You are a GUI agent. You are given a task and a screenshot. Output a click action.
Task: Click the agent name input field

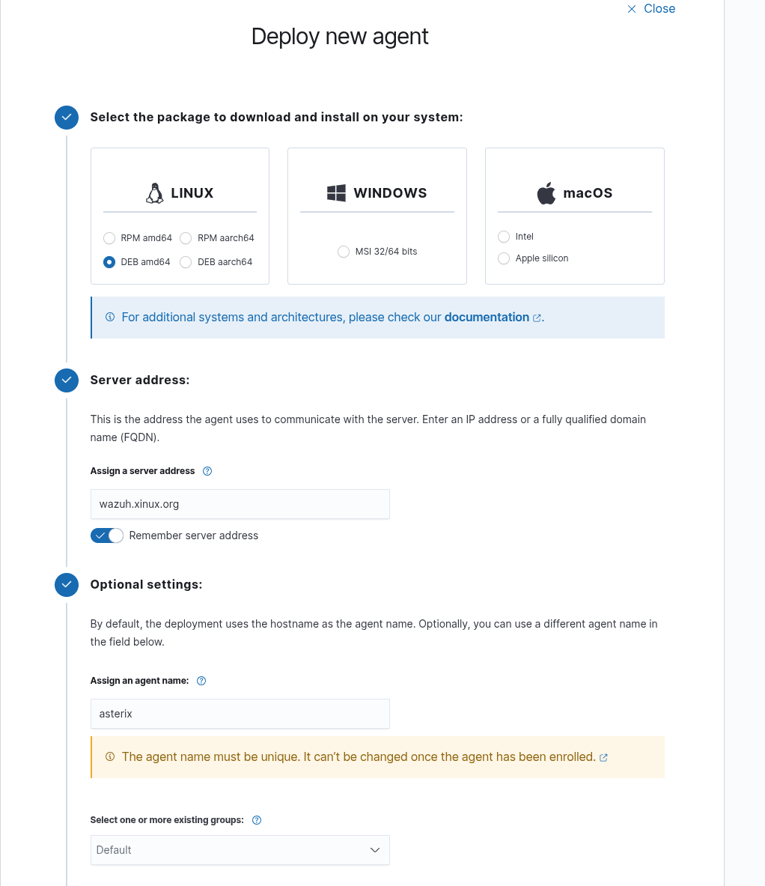(240, 714)
